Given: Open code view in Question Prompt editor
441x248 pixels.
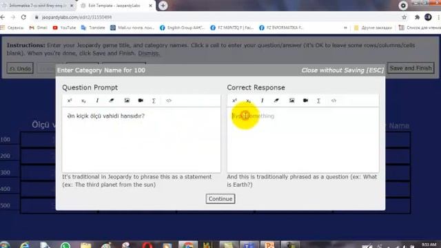Looking at the screenshot, I should coord(169,101).
